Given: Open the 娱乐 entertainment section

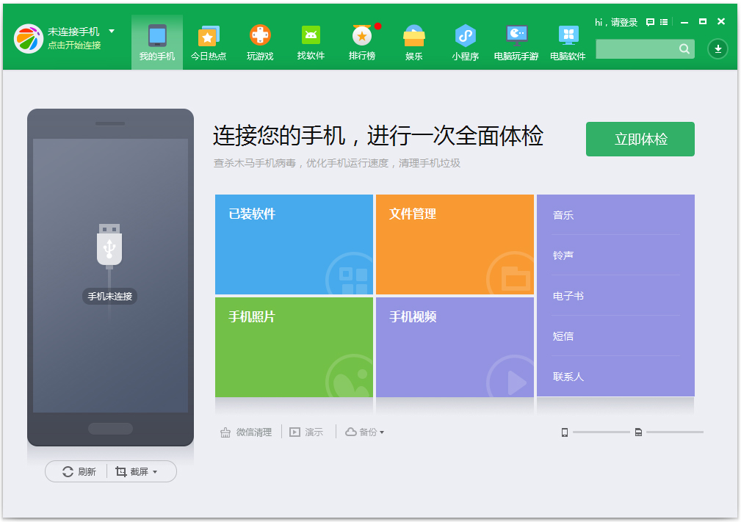Looking at the screenshot, I should tap(413, 42).
